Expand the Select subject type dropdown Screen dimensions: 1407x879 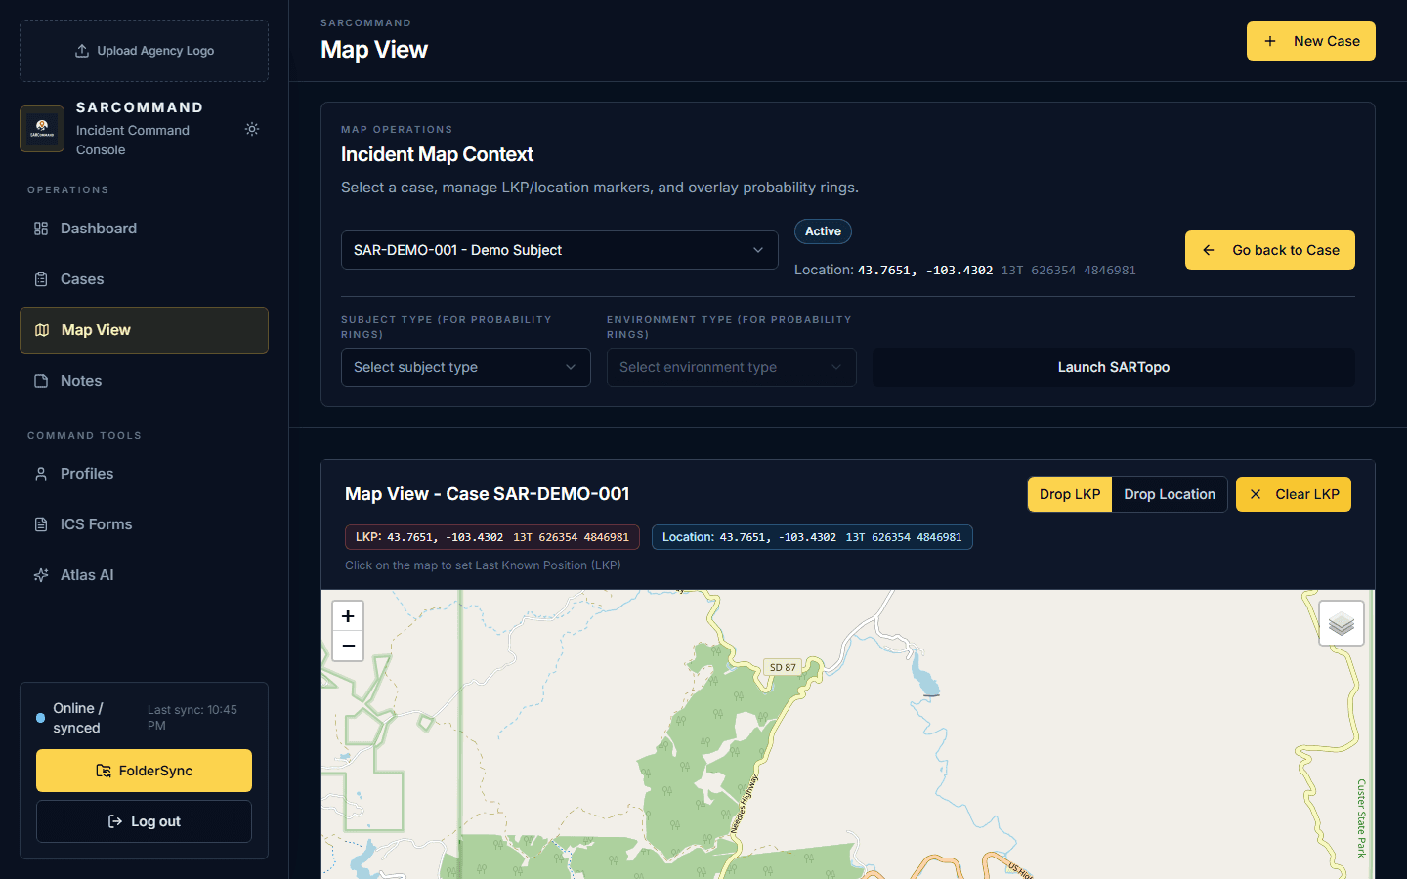pyautogui.click(x=465, y=367)
